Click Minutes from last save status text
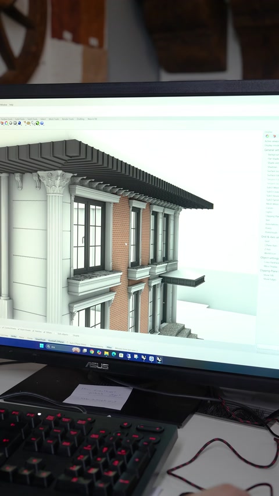The width and height of the screenshot is (279, 496). (x=126, y=350)
